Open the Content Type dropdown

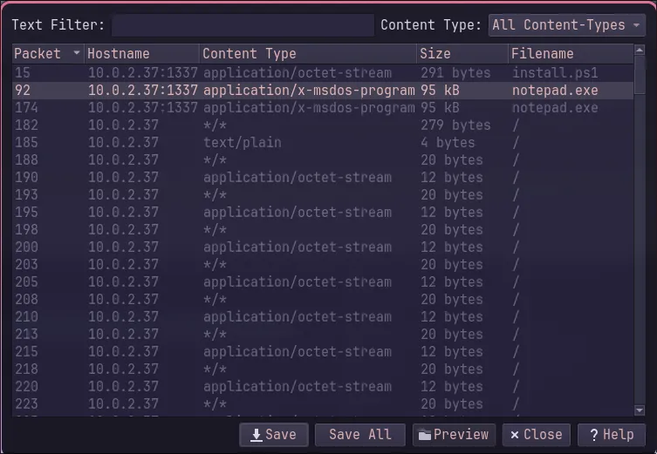(x=566, y=25)
